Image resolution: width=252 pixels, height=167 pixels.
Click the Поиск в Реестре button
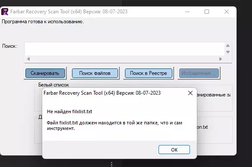pos(149,73)
